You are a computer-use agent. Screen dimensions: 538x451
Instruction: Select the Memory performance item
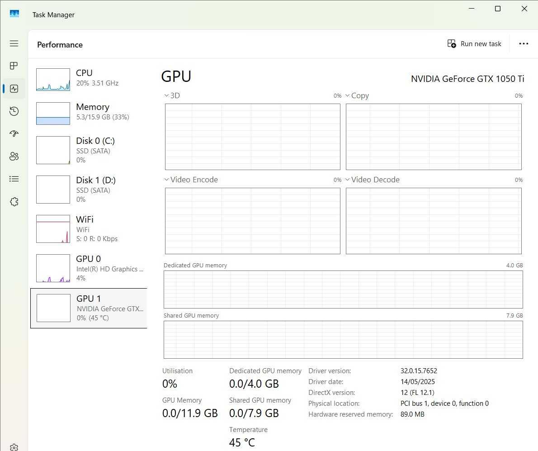(89, 113)
